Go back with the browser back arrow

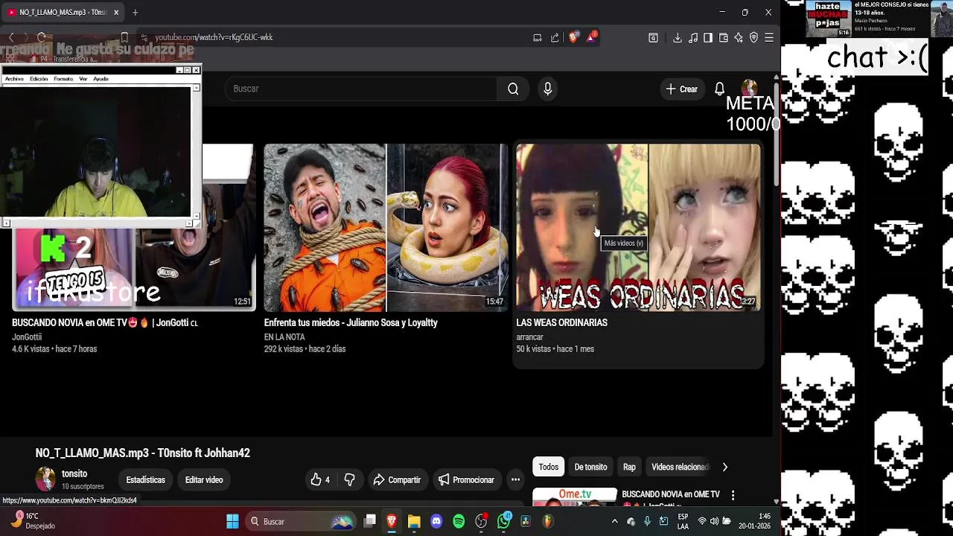(x=10, y=37)
